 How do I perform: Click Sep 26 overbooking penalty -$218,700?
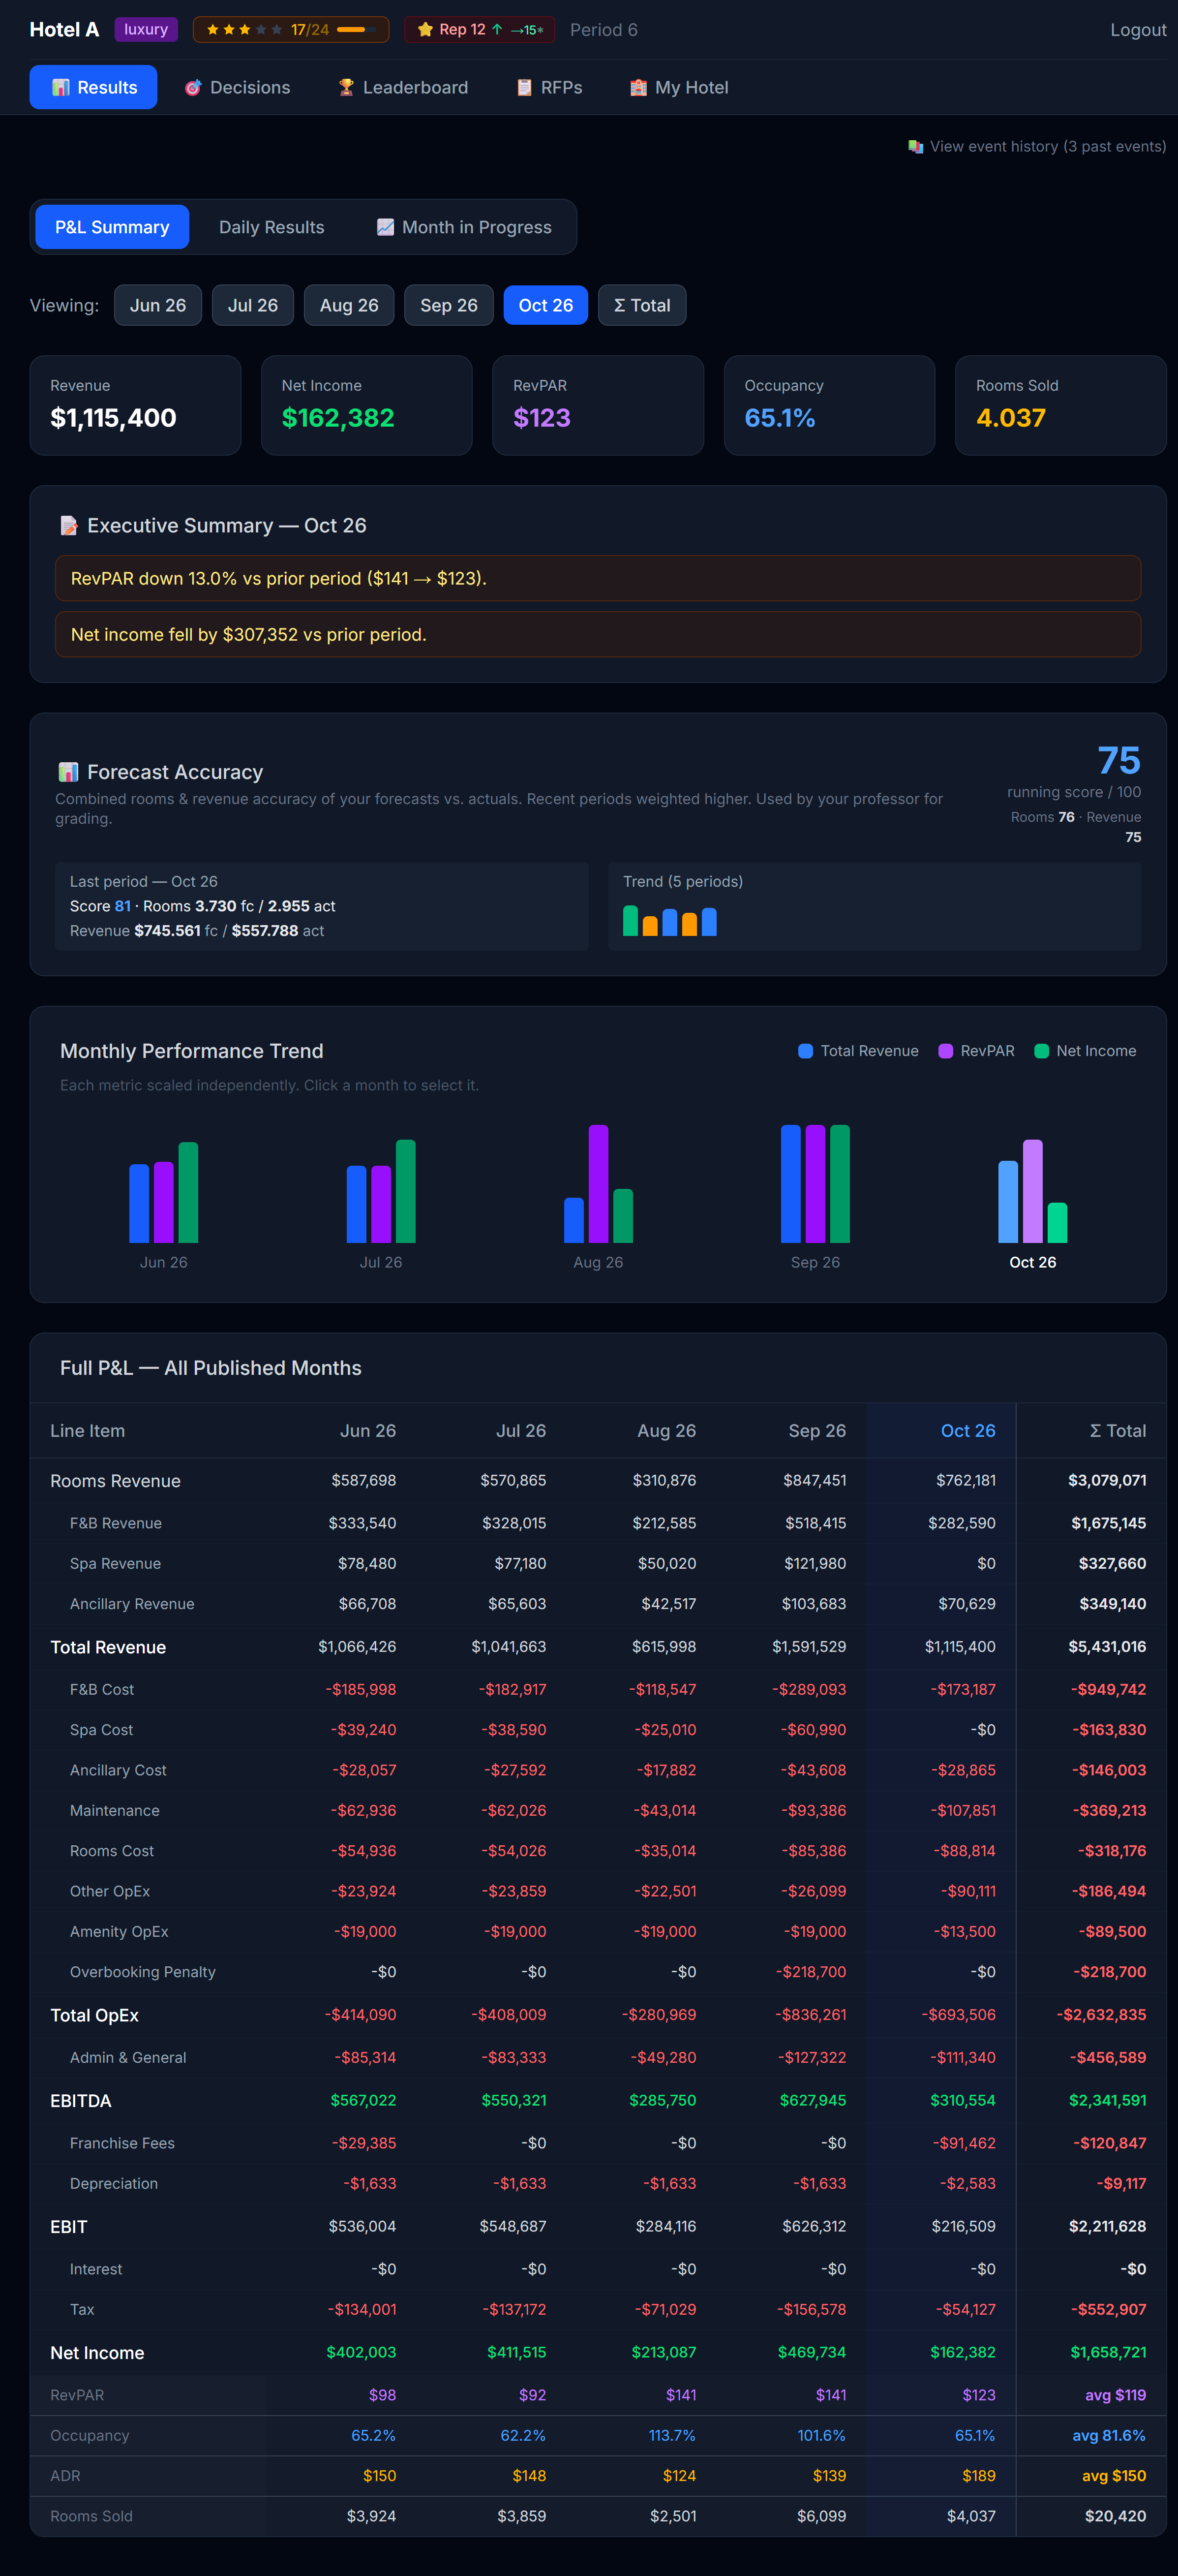(x=810, y=1972)
